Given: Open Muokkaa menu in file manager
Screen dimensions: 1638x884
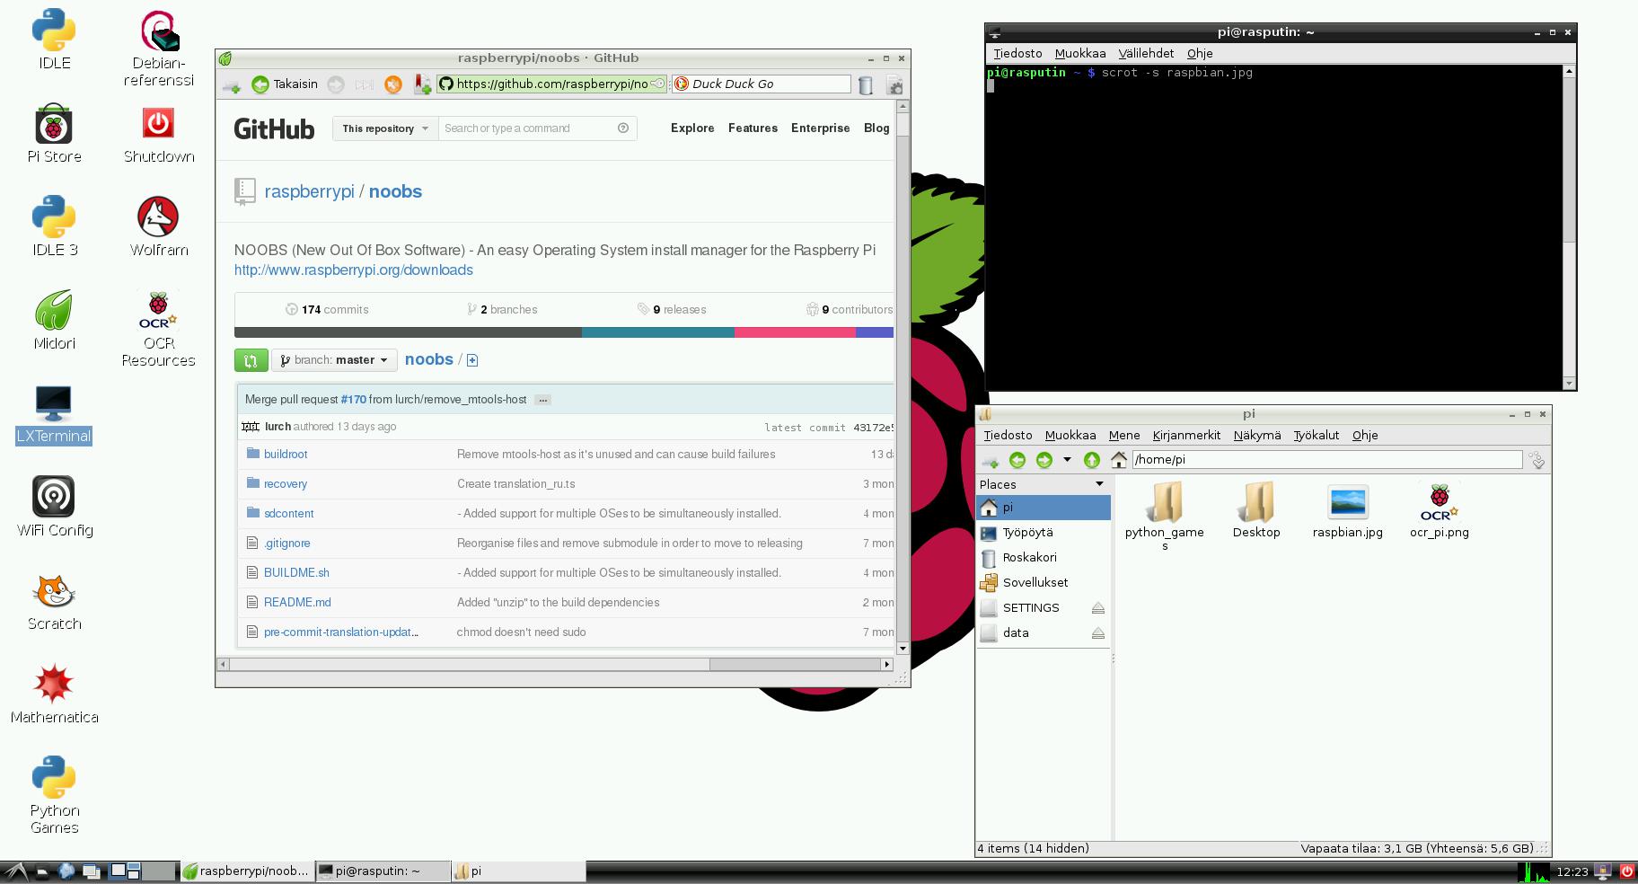Looking at the screenshot, I should (1070, 436).
